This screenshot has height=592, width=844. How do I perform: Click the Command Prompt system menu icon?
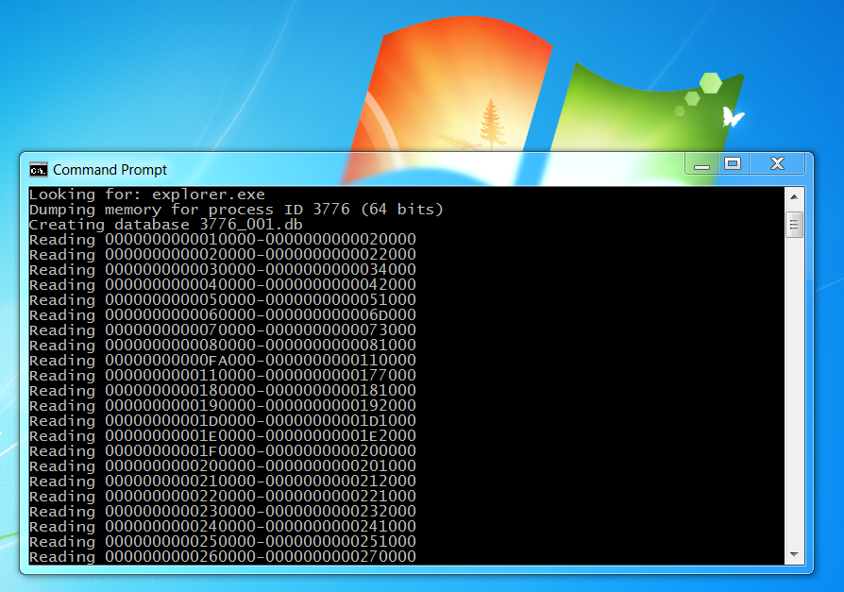point(38,170)
